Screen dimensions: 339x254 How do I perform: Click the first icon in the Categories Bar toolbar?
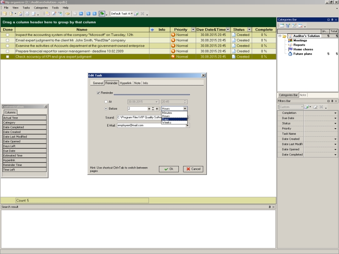pyautogui.click(x=281, y=26)
